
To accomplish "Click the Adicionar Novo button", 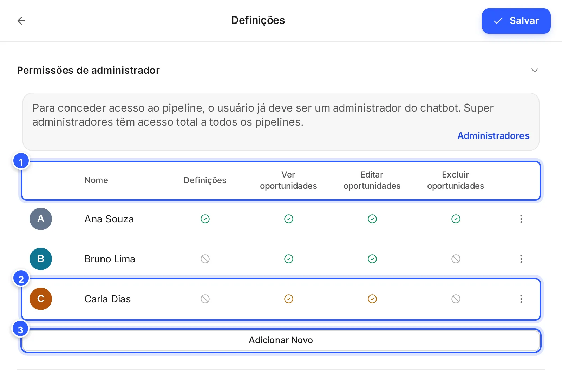I will [x=281, y=340].
